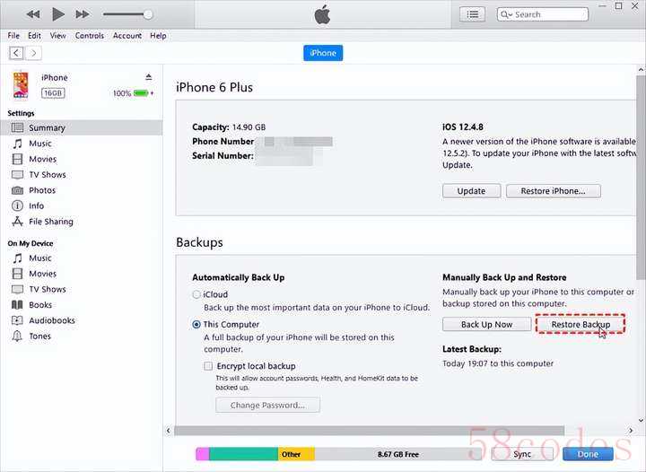Select the This Computer radio button

coord(196,325)
